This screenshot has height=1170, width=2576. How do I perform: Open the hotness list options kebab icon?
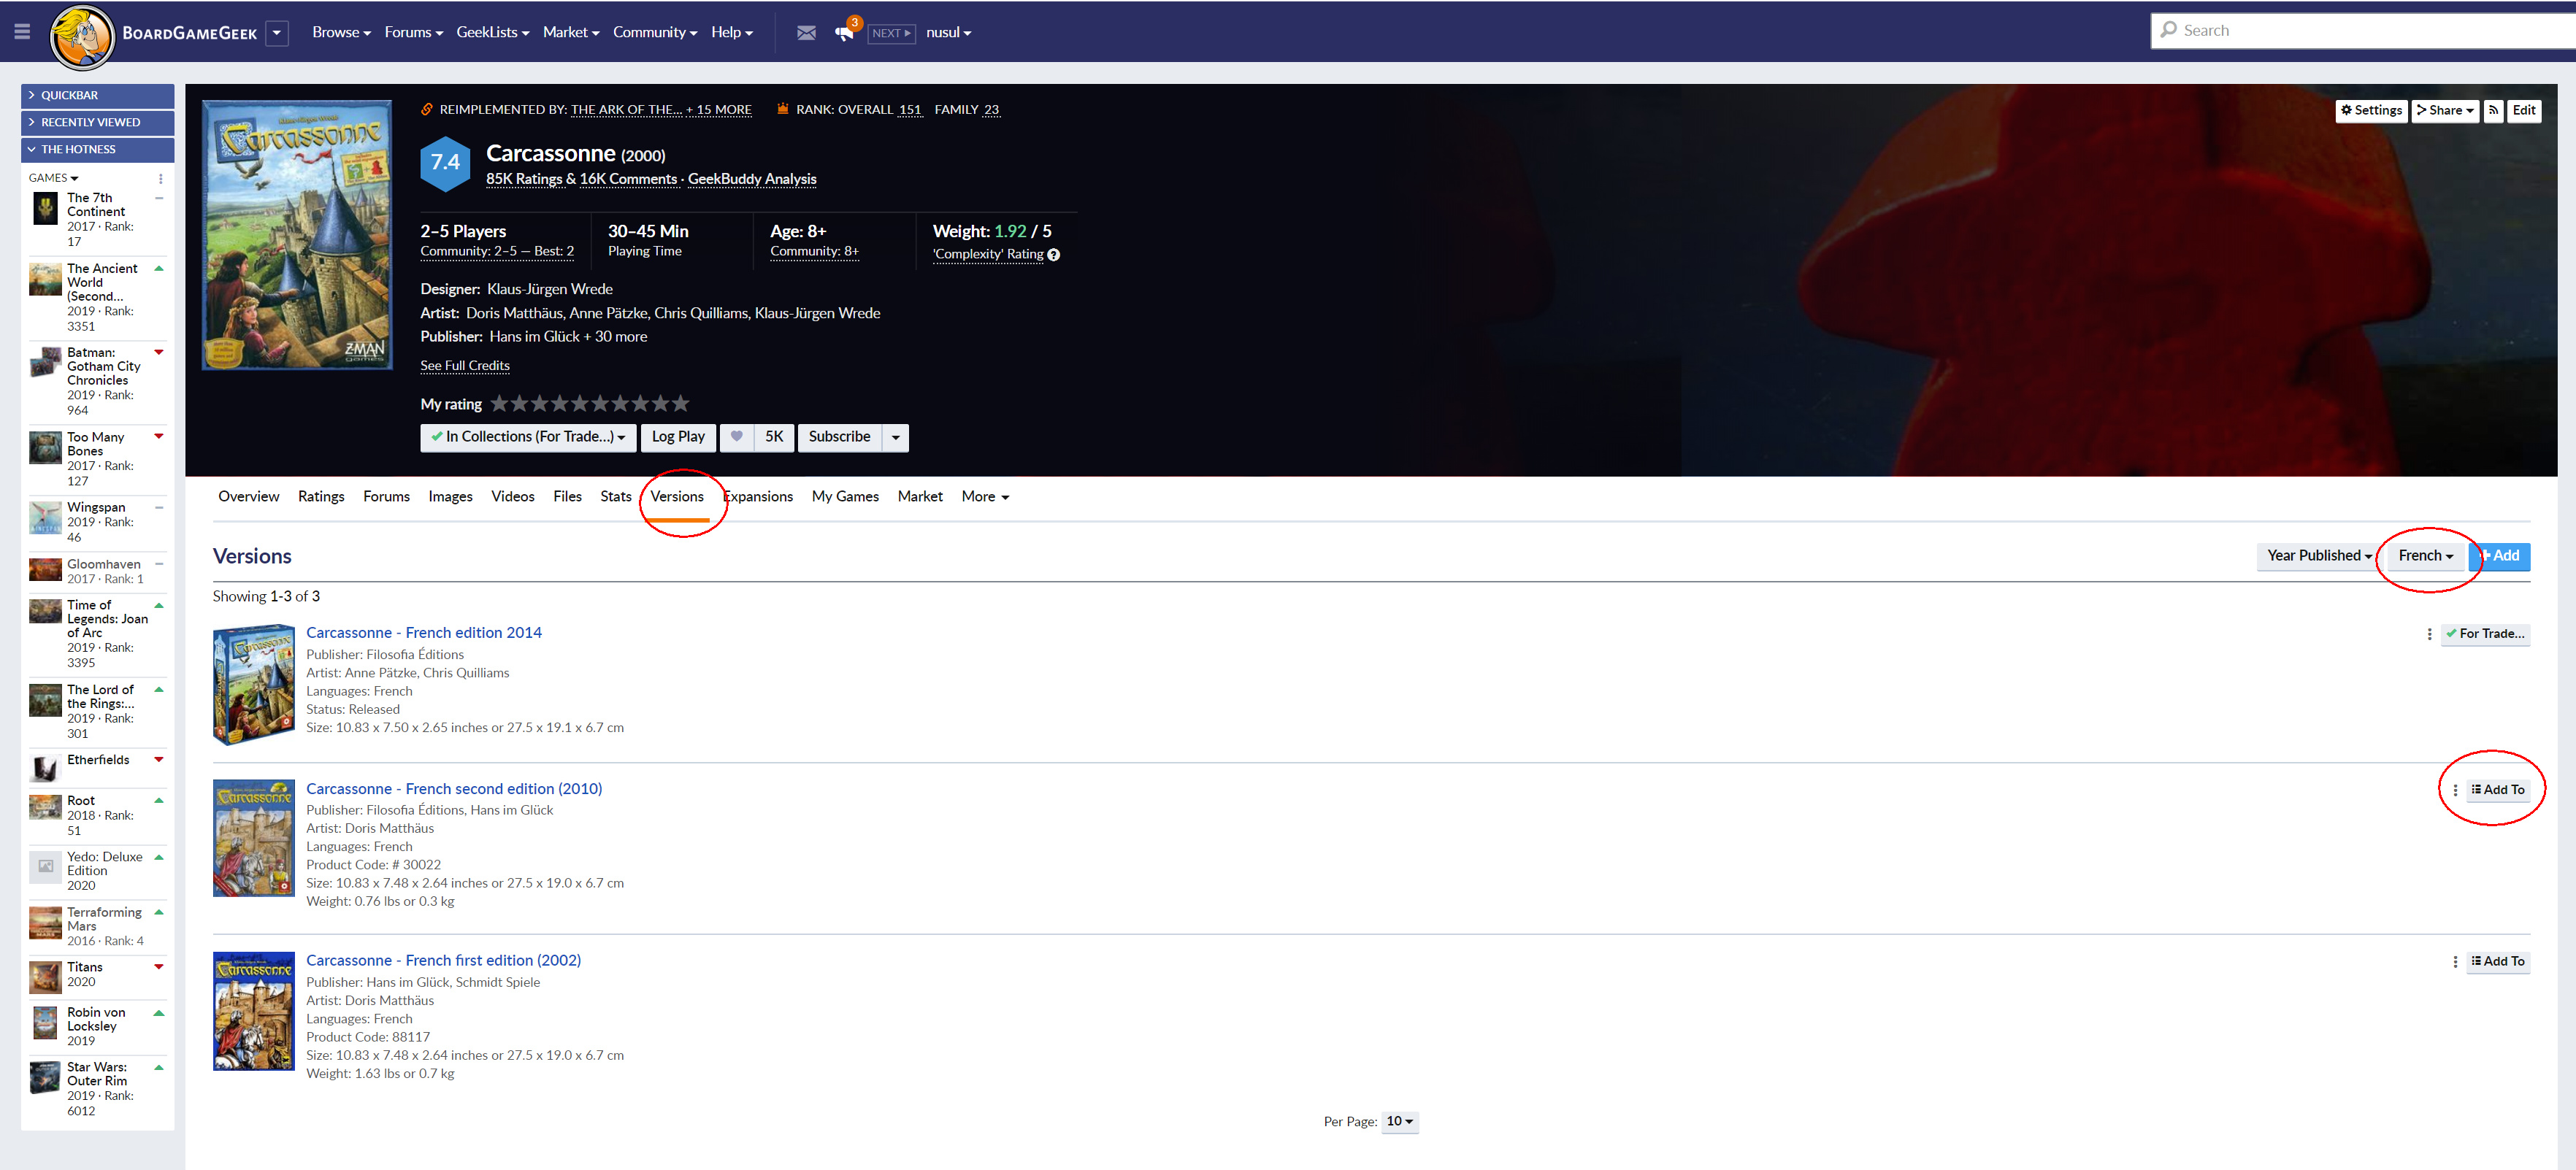pyautogui.click(x=160, y=179)
